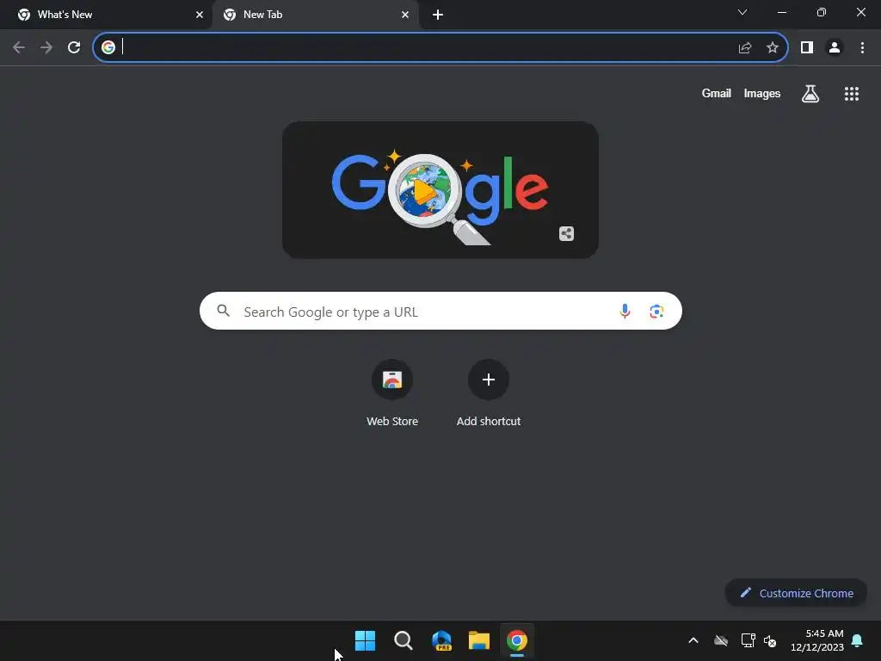Start voice search with the microphone
Viewport: 881px width, 661px height.
point(625,311)
